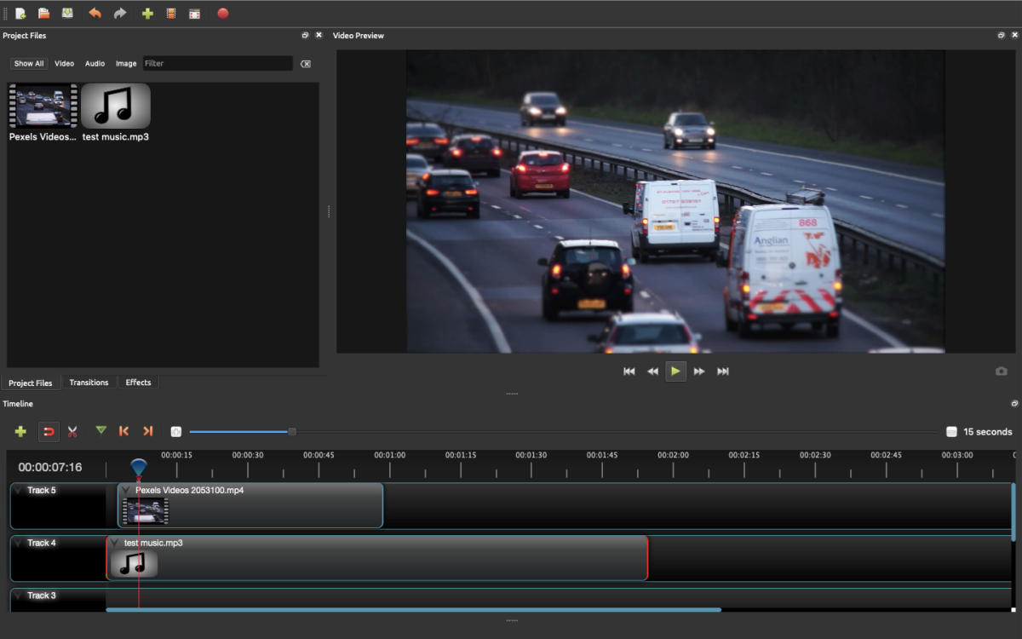Jump to the next marker
The height and width of the screenshot is (639, 1022).
148,432
